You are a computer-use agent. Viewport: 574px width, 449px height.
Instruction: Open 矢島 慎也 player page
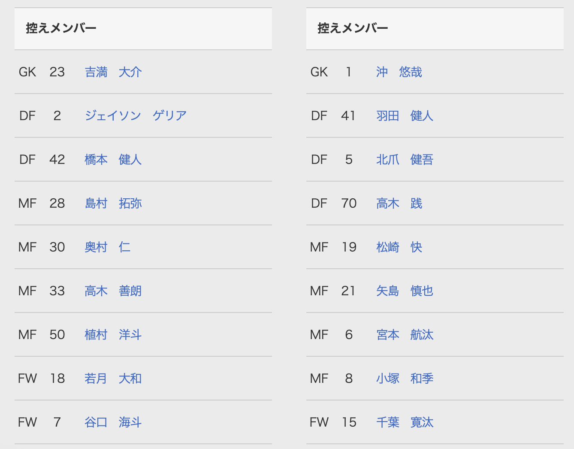(405, 291)
